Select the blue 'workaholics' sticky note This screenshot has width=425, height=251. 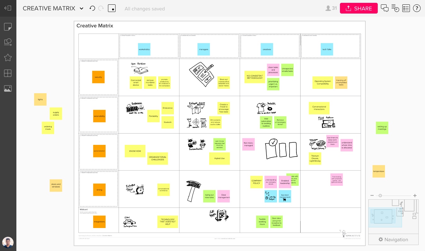[144, 49]
